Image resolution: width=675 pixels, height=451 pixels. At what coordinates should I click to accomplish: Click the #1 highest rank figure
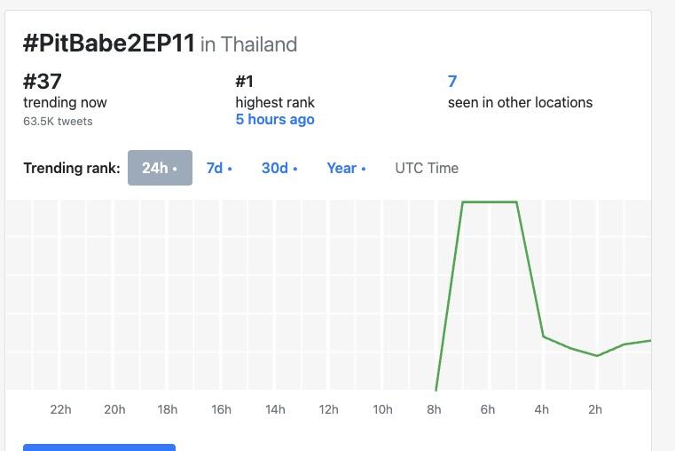click(x=245, y=81)
